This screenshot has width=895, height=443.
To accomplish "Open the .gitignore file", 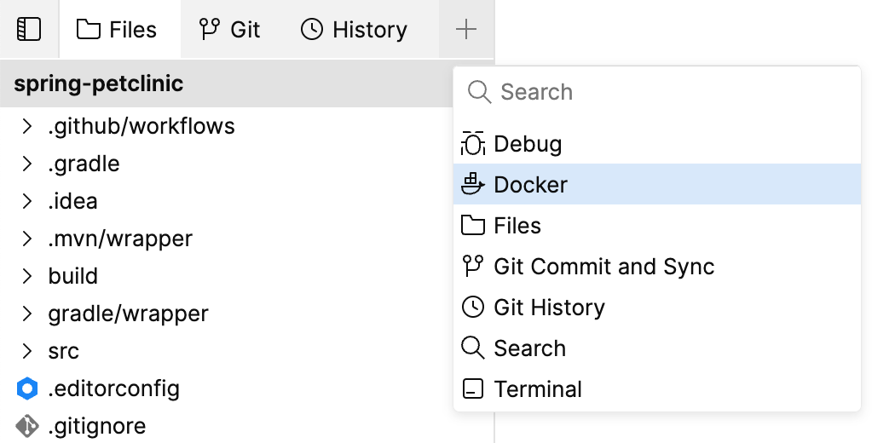I will (x=96, y=426).
